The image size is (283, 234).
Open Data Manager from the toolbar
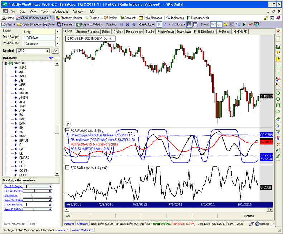(150, 18)
